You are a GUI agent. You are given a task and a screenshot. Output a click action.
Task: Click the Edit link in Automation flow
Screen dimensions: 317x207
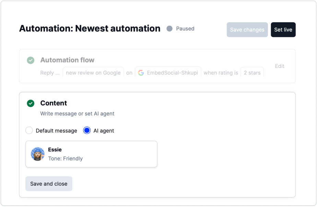tap(280, 66)
